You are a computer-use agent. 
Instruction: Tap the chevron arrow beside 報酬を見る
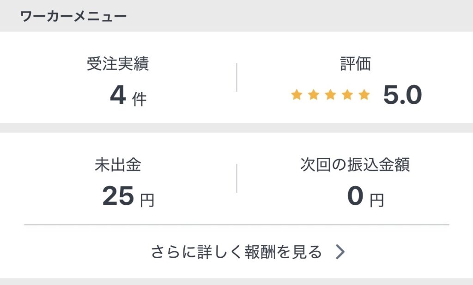[x=340, y=252]
